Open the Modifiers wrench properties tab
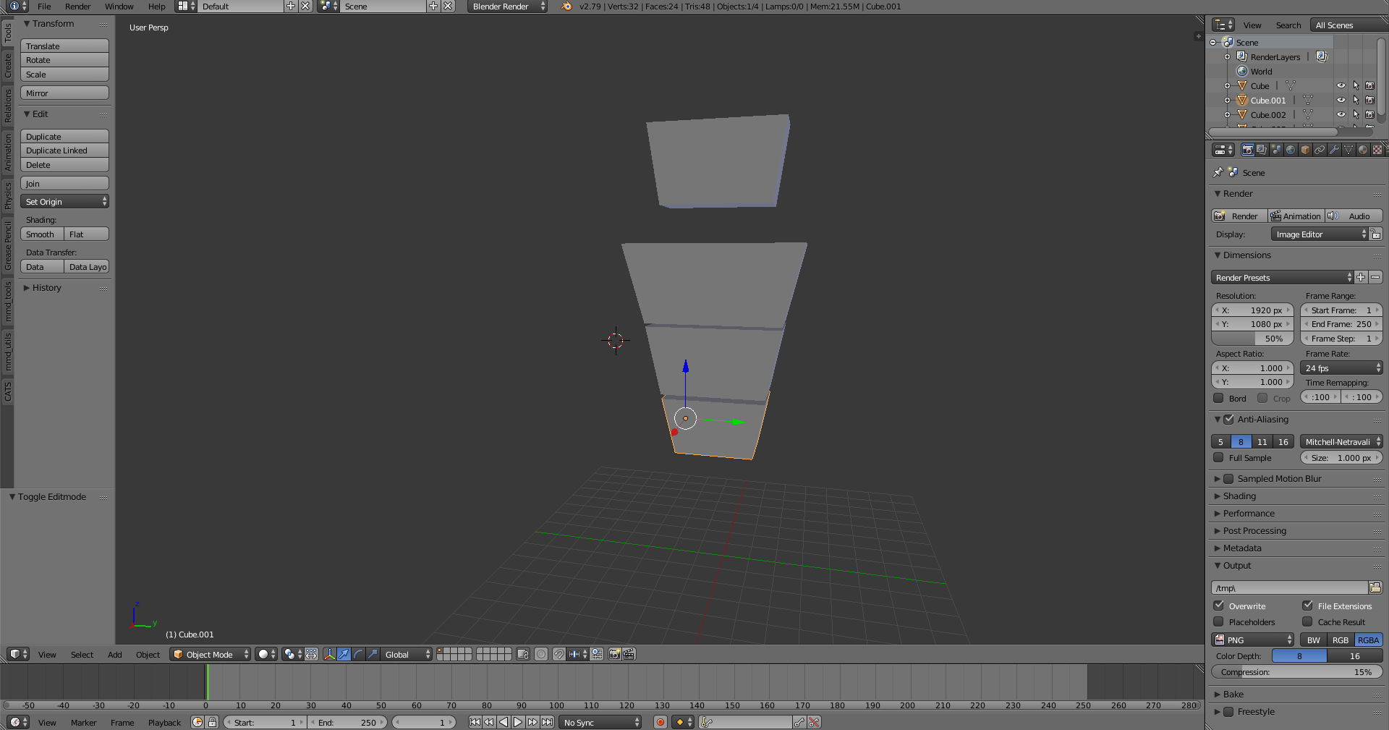Image resolution: width=1389 pixels, height=730 pixels. [x=1334, y=150]
